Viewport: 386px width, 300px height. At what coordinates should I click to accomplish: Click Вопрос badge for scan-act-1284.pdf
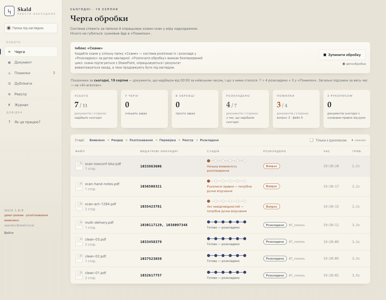[272, 207]
